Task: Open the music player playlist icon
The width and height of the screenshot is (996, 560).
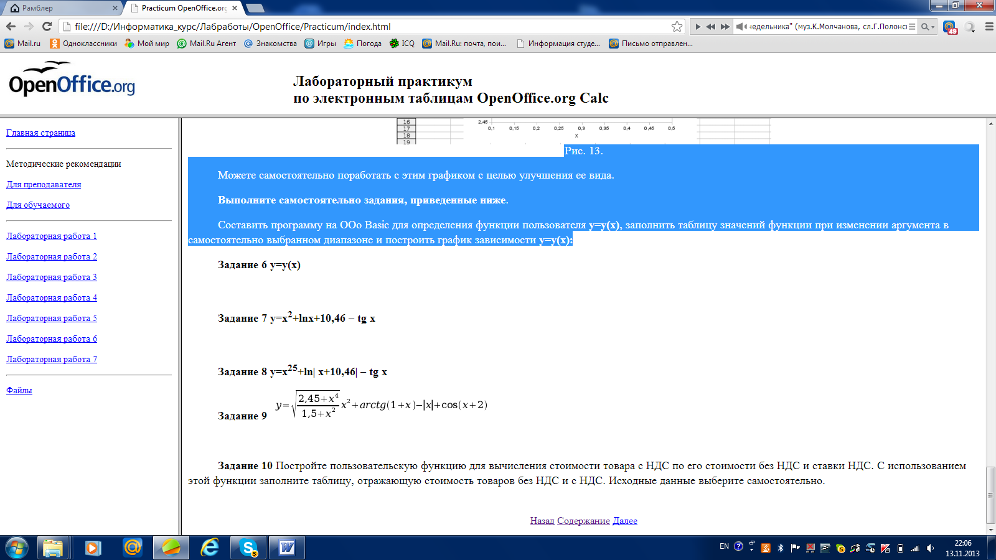Action: click(912, 27)
